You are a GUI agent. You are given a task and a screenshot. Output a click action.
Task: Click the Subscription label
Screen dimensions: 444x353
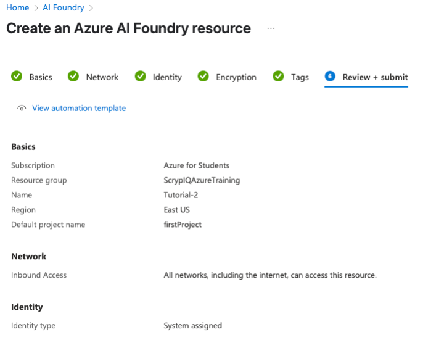(x=33, y=165)
